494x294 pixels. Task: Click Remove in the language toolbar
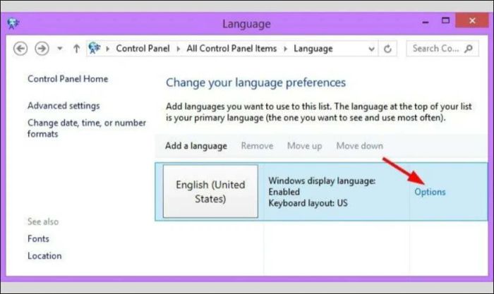click(x=257, y=146)
